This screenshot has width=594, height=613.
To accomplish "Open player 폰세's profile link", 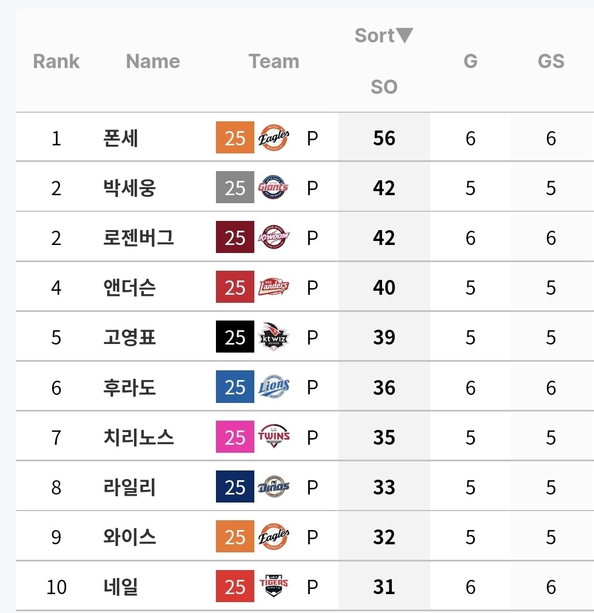I will coord(120,138).
